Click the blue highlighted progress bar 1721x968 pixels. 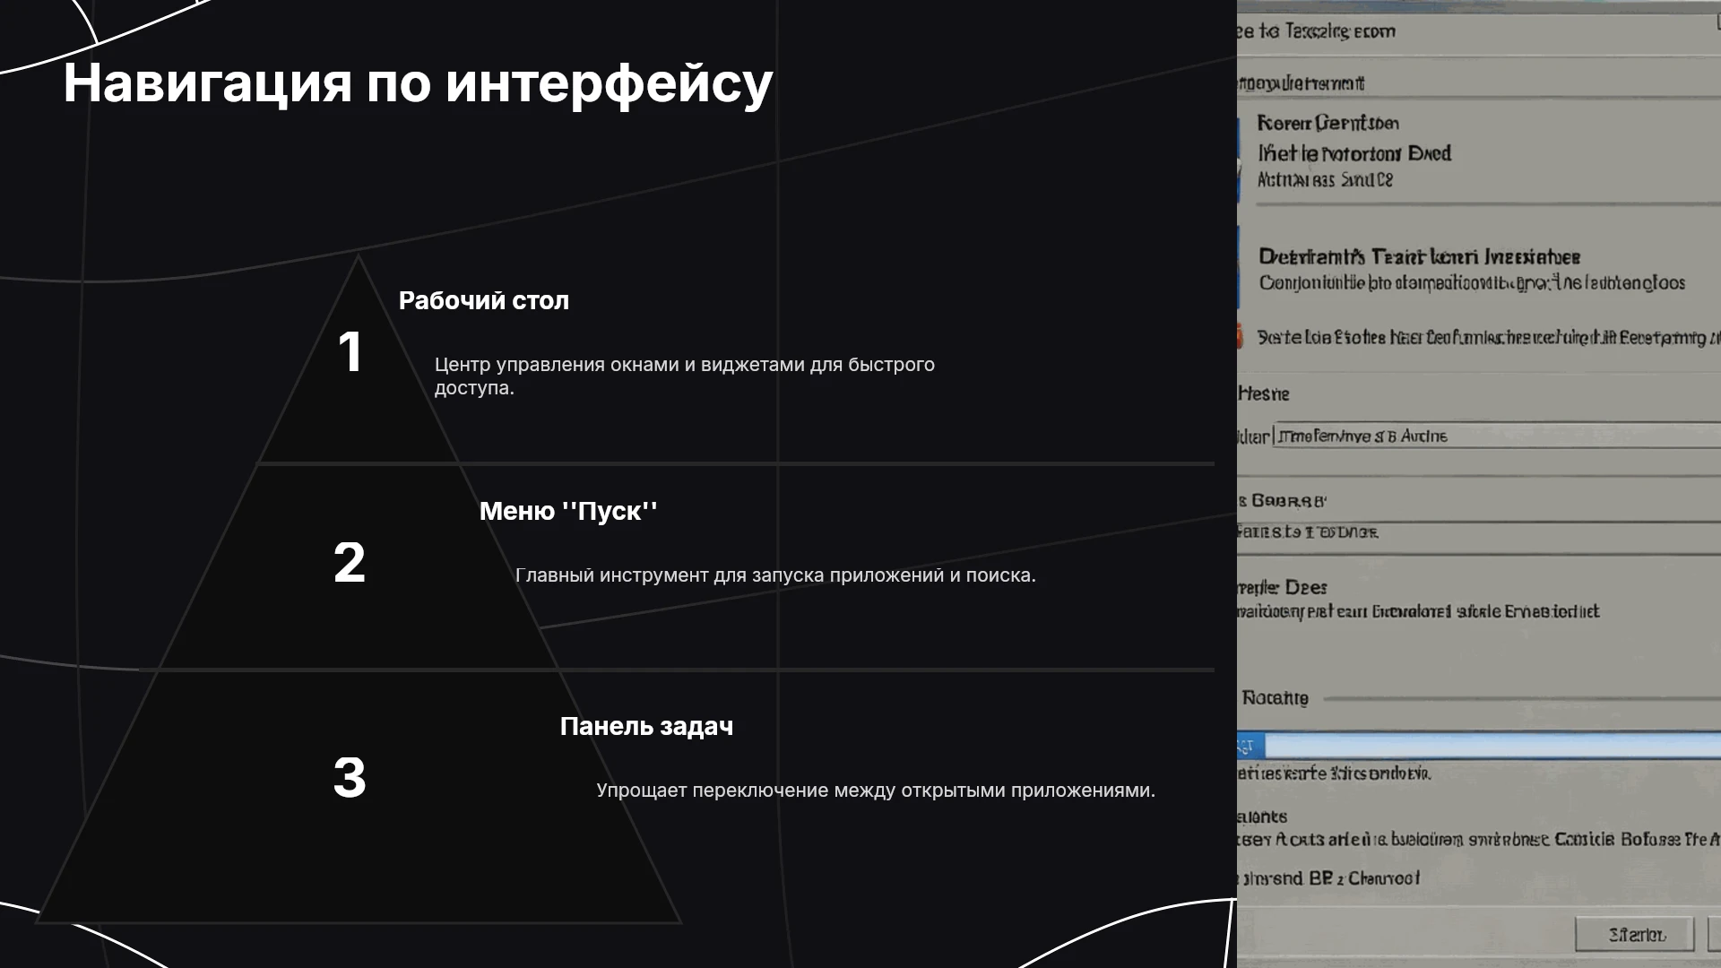pyautogui.click(x=1492, y=745)
